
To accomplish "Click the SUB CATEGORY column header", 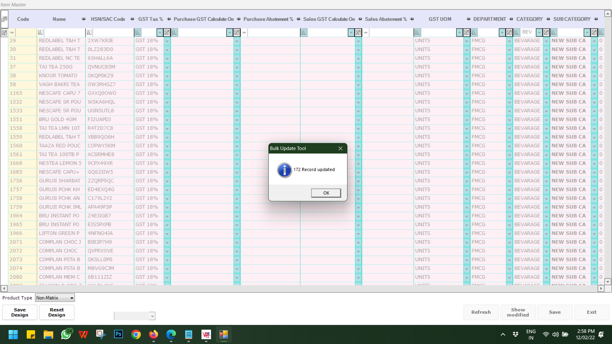I will pyautogui.click(x=572, y=19).
